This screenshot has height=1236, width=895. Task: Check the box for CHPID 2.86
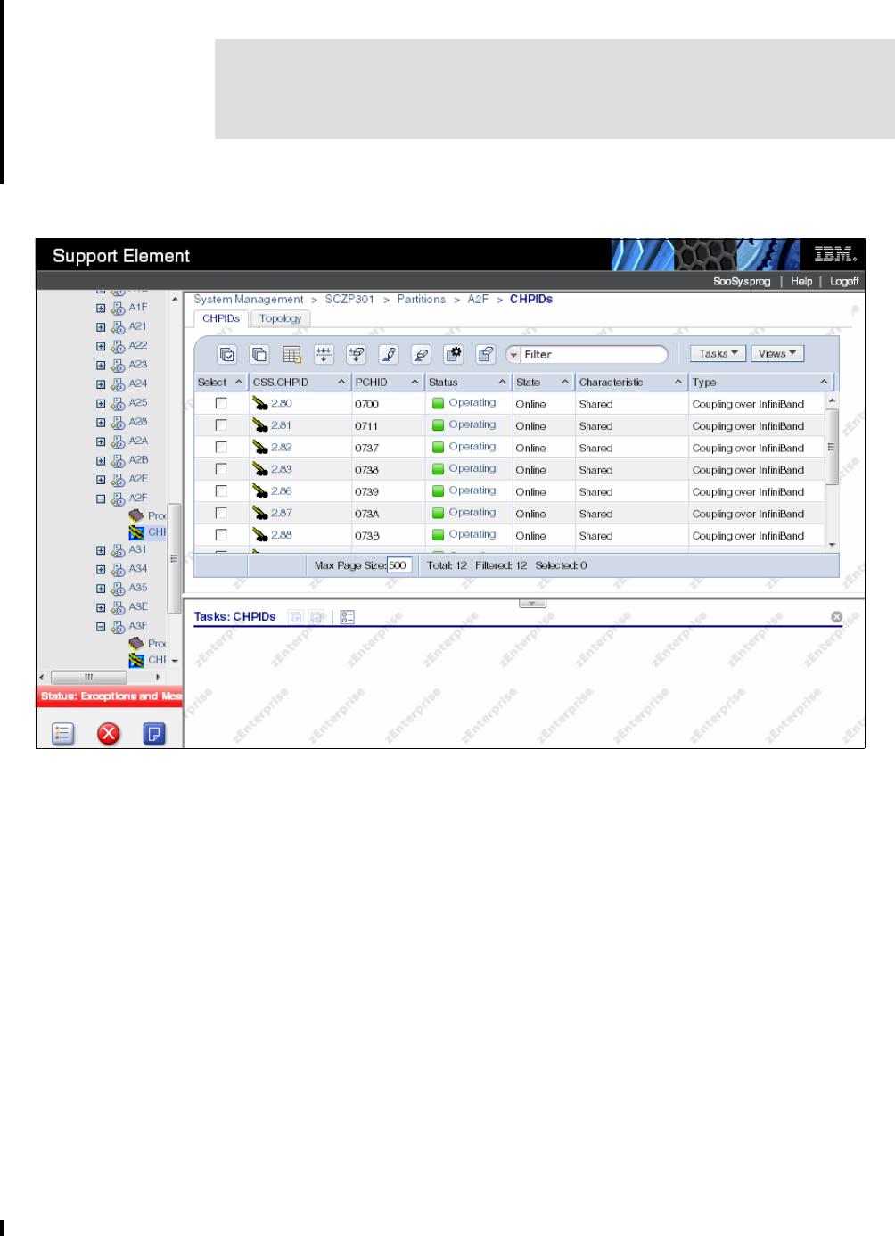tap(221, 491)
